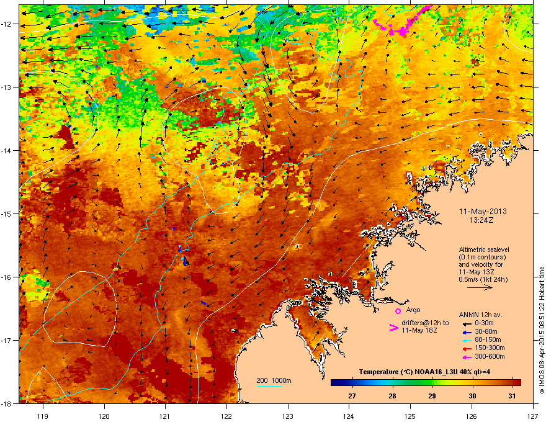The width and height of the screenshot is (546, 422).
Task: Click the '0-30m' depth label
Action: [x=484, y=323]
